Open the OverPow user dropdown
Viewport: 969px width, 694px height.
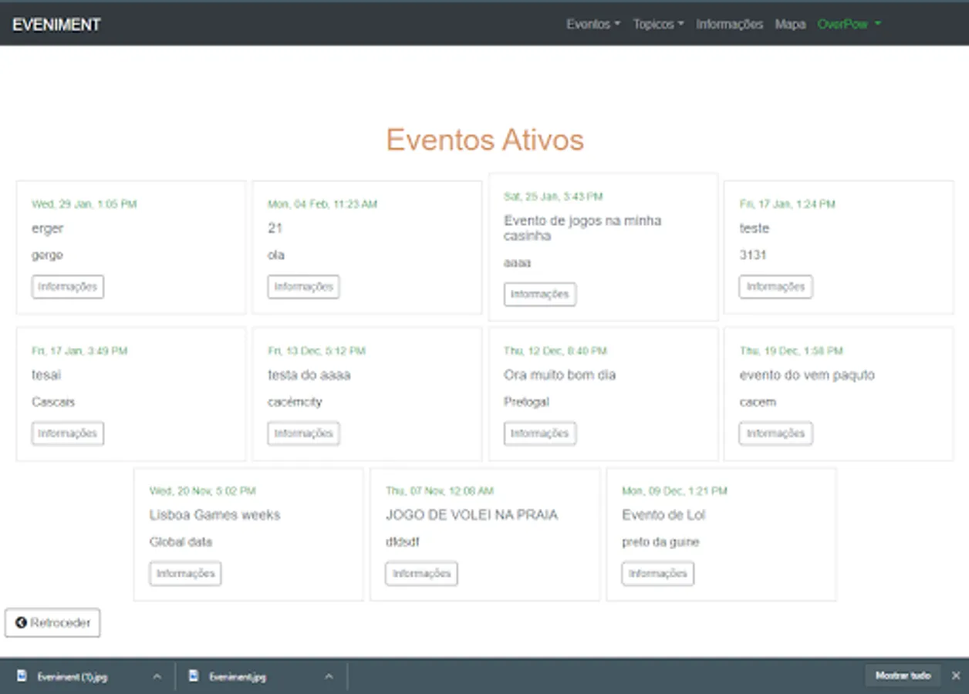[849, 24]
